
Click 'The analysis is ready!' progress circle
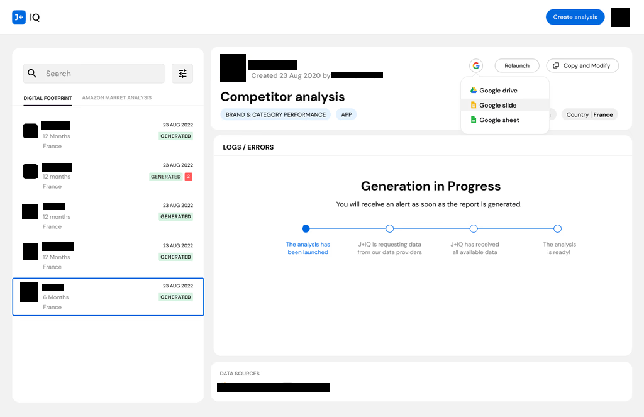(557, 228)
